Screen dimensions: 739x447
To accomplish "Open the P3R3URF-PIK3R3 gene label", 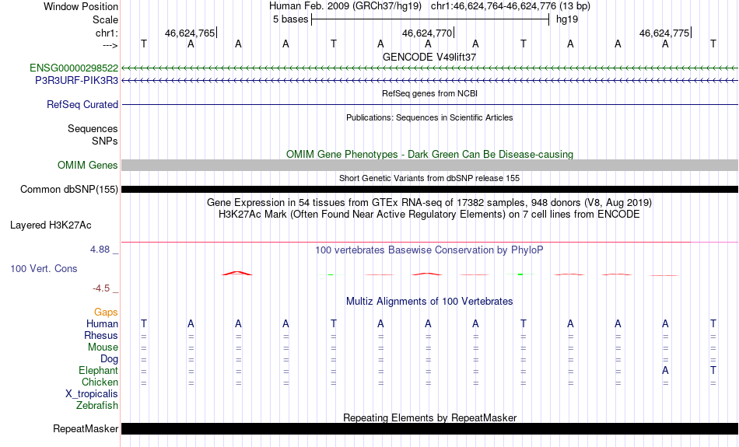I will [76, 81].
